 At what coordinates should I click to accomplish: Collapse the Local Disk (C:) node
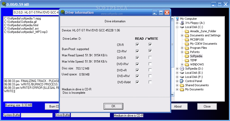(x=177, y=27)
